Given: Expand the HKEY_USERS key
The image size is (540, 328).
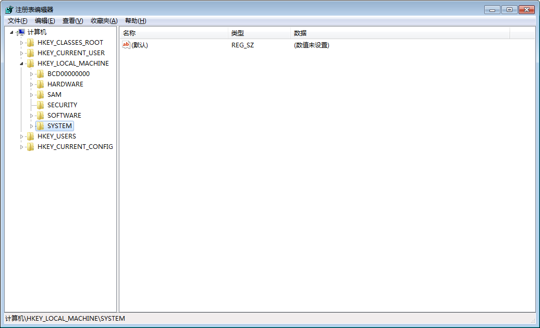Looking at the screenshot, I should point(21,136).
